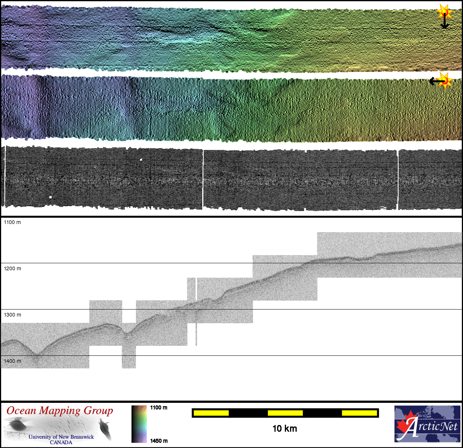
Task: Click the 1100 m depth axis label in profile
Action: click(13, 222)
